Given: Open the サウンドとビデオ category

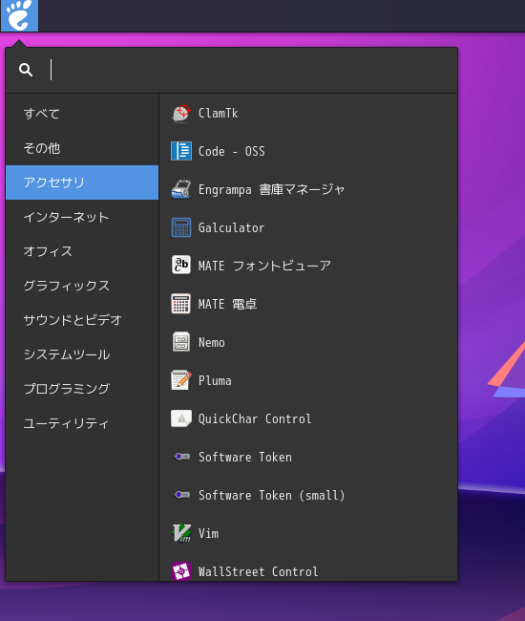Looking at the screenshot, I should point(82,320).
